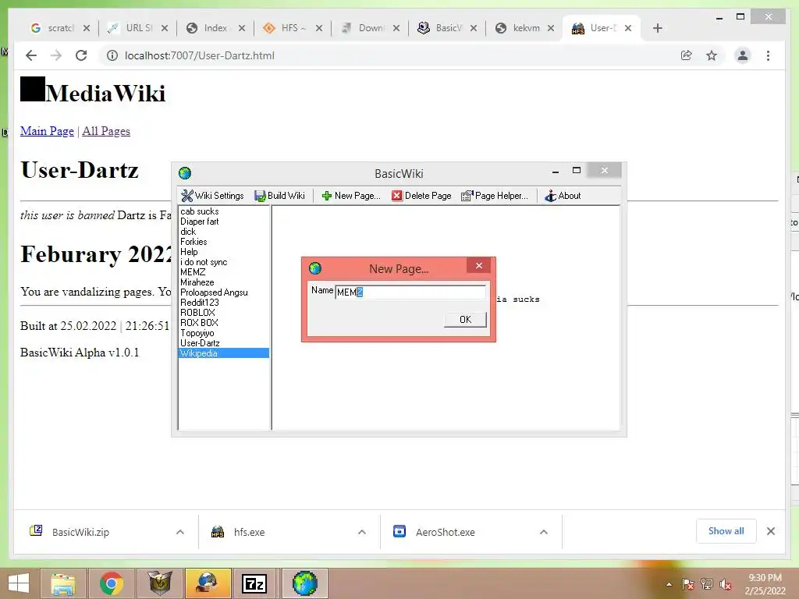The image size is (799, 599).
Task: Open Chrome three-dot menu
Action: (768, 55)
